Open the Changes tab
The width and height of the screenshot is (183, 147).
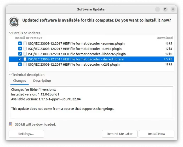[20, 81]
